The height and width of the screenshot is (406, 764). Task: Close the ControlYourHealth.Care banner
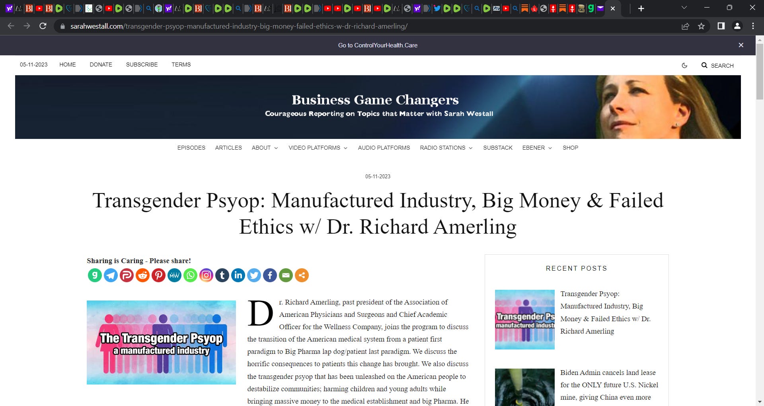click(741, 45)
